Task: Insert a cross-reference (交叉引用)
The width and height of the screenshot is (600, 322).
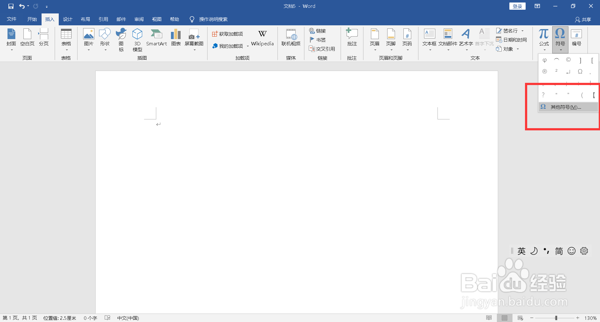Action: pyautogui.click(x=322, y=49)
